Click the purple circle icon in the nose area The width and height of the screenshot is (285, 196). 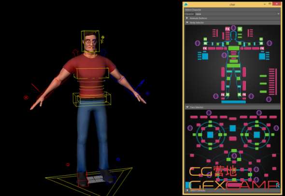[234, 155]
